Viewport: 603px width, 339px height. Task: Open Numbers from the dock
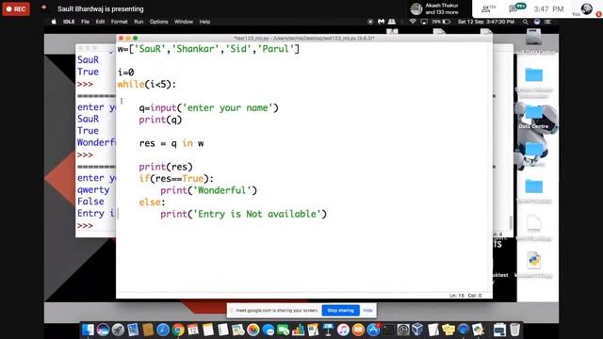298,330
